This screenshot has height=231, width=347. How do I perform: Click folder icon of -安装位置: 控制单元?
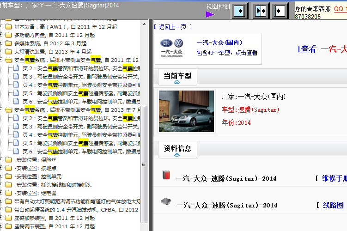point(8,176)
